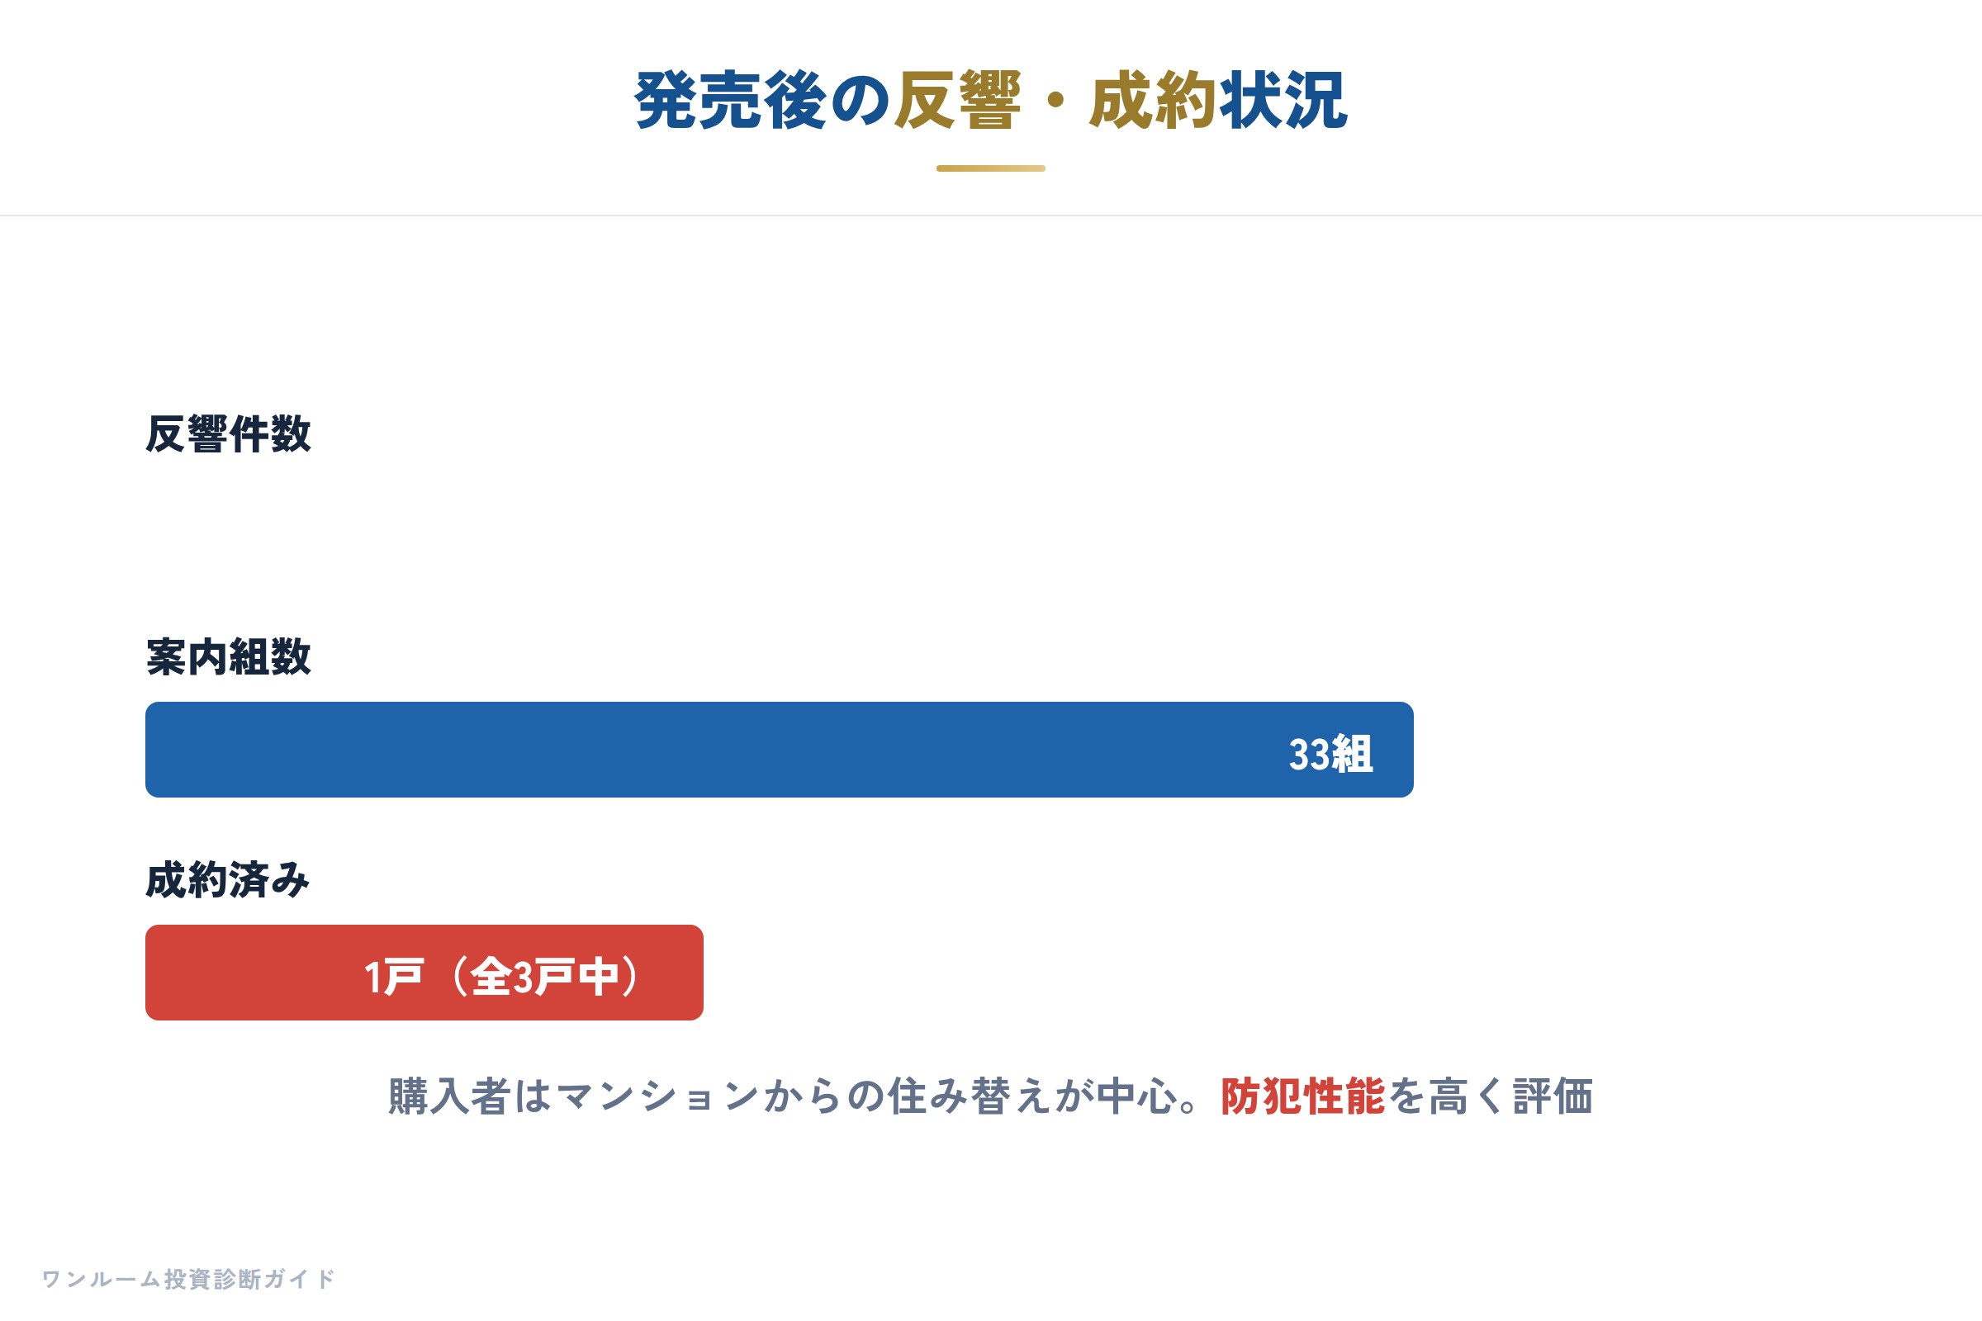Click the 成約済み label
The height and width of the screenshot is (1321, 1982).
click(x=228, y=880)
